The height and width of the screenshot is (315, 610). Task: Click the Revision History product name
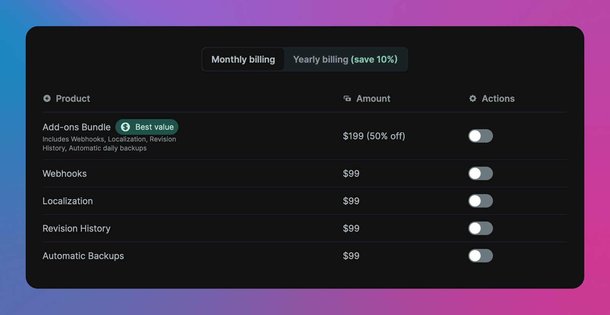tap(77, 229)
